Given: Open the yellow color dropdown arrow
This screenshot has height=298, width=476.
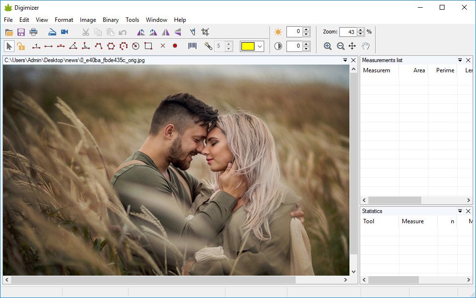Looking at the screenshot, I should pyautogui.click(x=260, y=47).
